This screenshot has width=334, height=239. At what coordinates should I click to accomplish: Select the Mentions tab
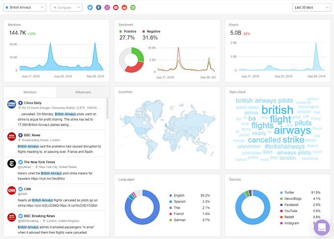pos(30,92)
